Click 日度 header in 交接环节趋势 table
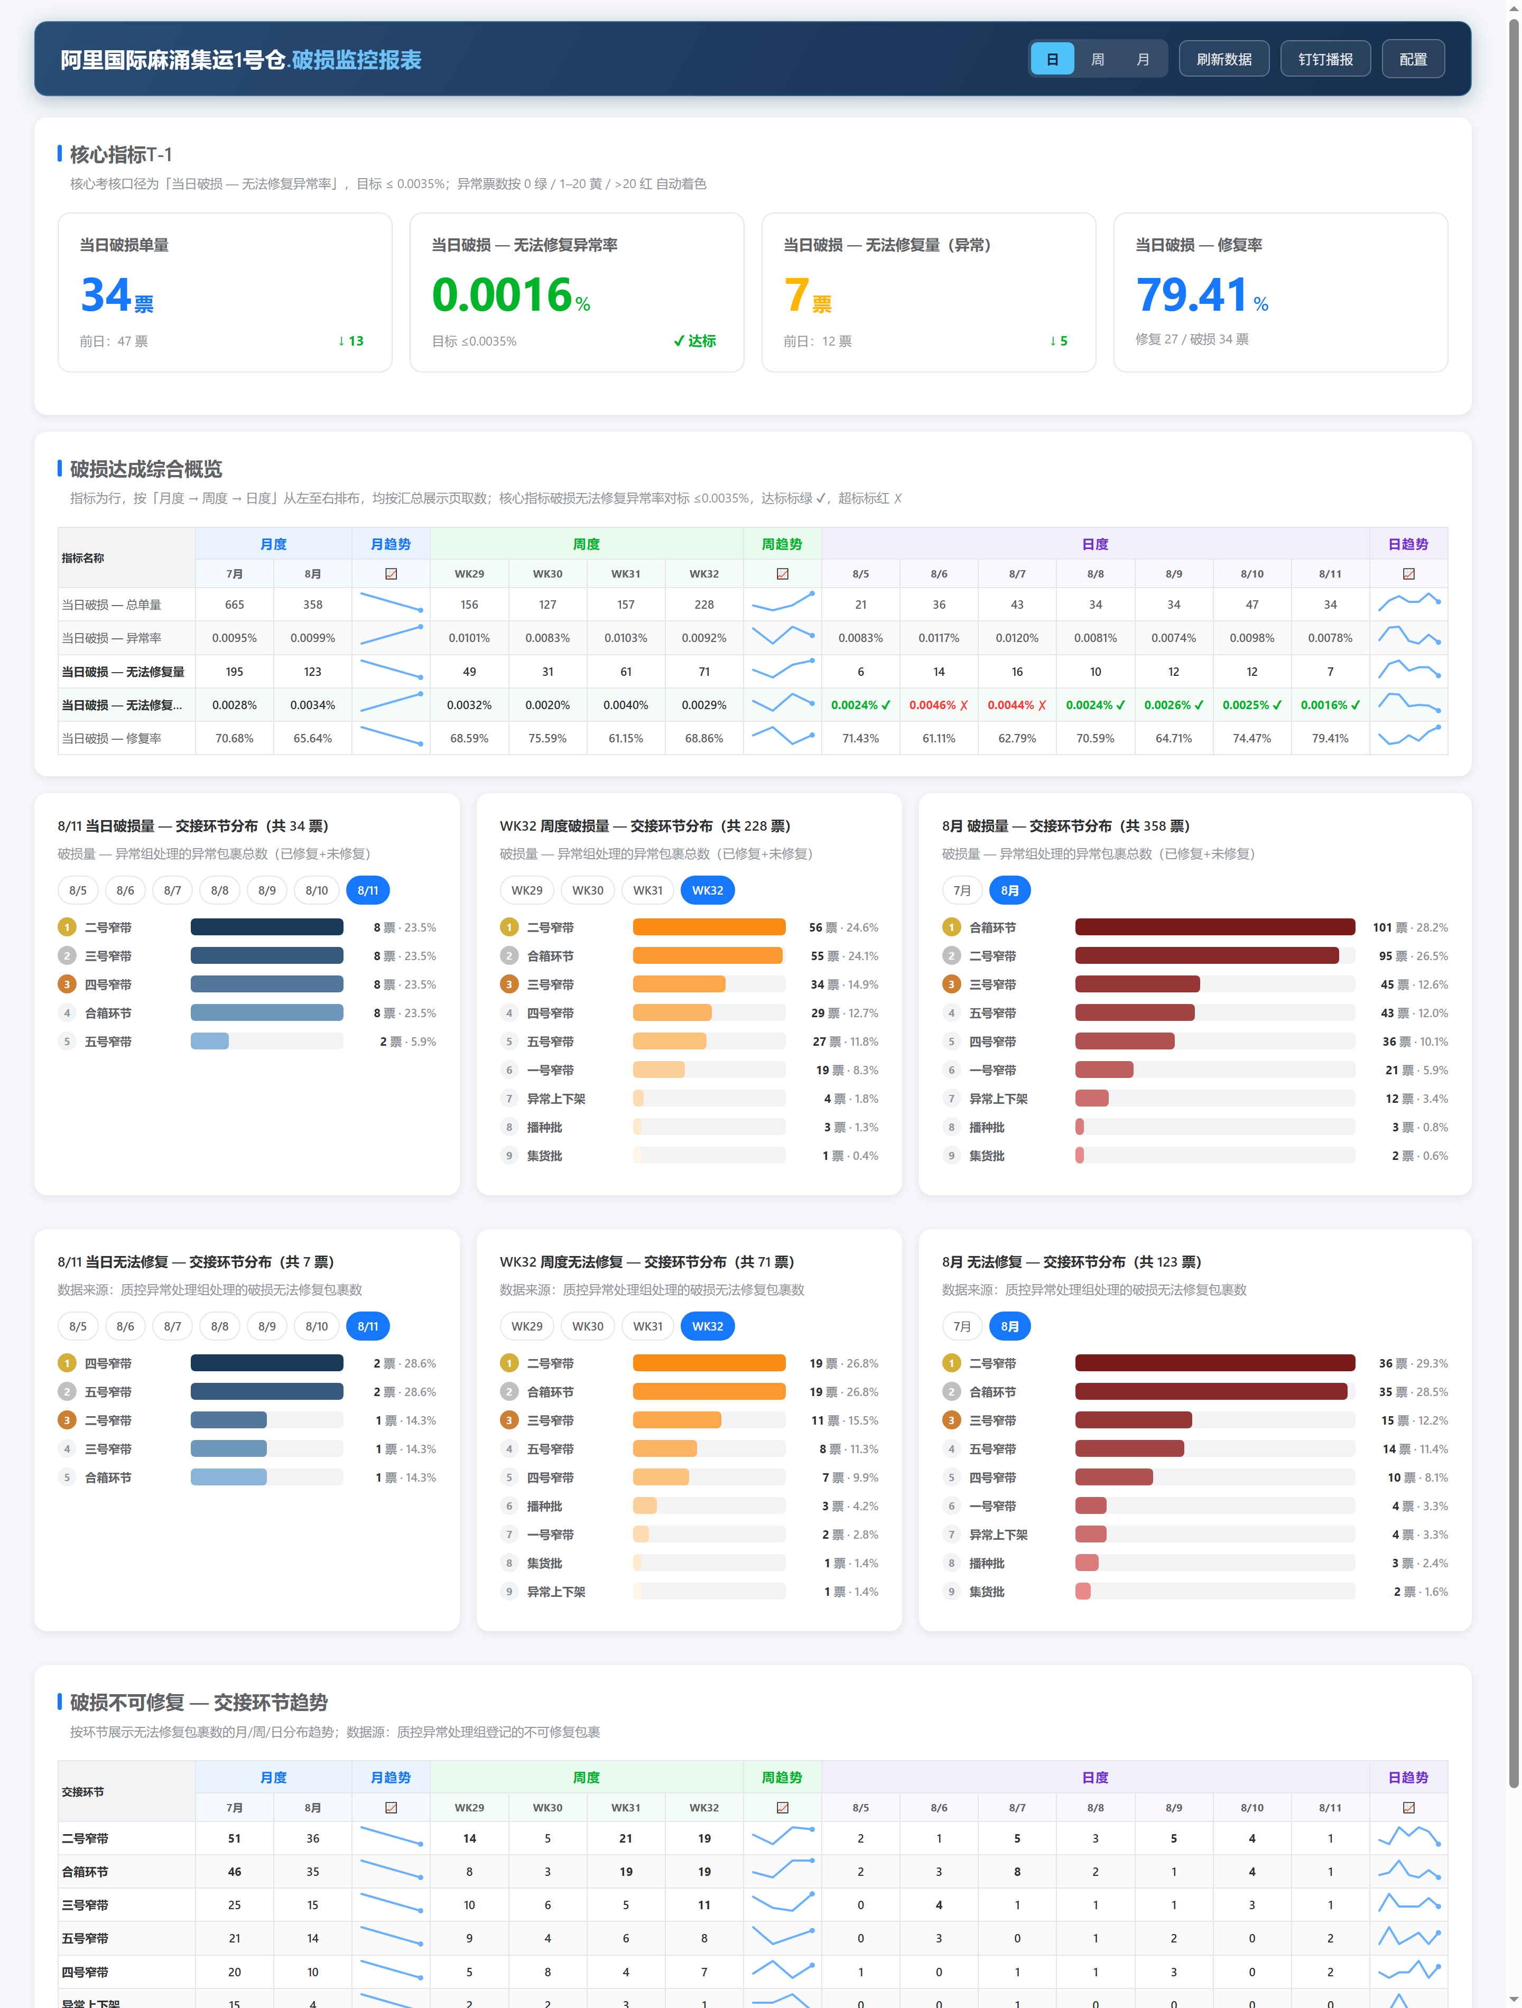 click(x=1095, y=1778)
